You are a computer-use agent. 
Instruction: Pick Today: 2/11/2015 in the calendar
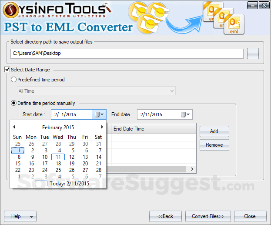62,184
